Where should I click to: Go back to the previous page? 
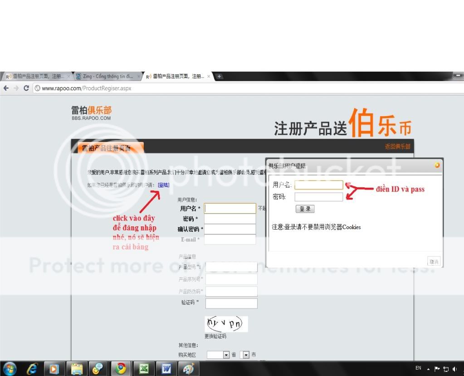(x=6, y=88)
